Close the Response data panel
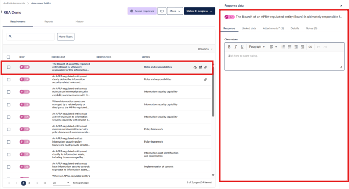The height and width of the screenshot is (189, 349). pos(341,6)
